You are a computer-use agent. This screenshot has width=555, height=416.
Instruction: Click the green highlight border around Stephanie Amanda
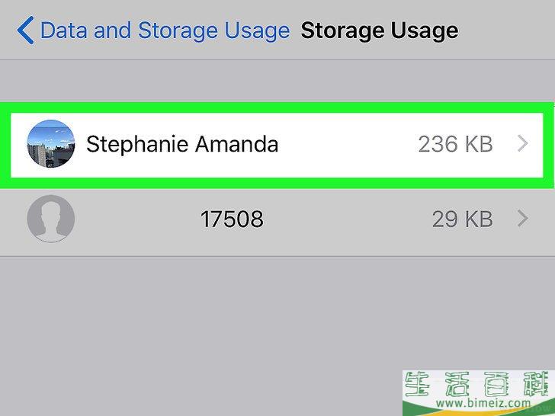[277, 107]
